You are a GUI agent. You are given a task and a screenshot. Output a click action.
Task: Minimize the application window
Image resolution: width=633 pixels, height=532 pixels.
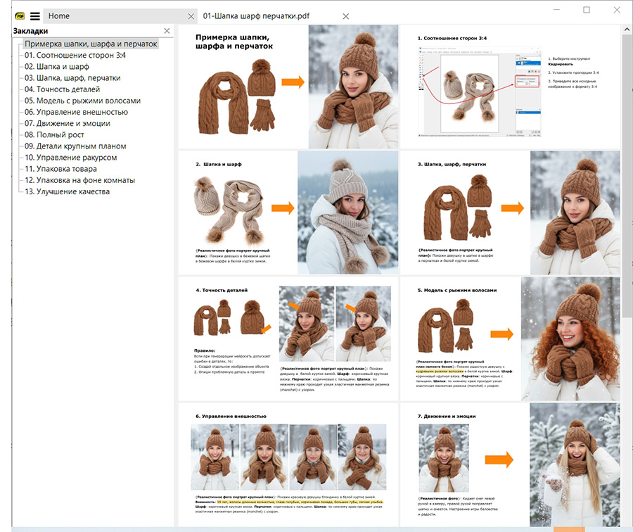(556, 10)
